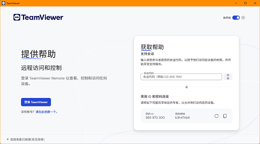This screenshot has height=144, width=260.
Task: Click the 您的 ID label
Action: [x=150, y=114]
